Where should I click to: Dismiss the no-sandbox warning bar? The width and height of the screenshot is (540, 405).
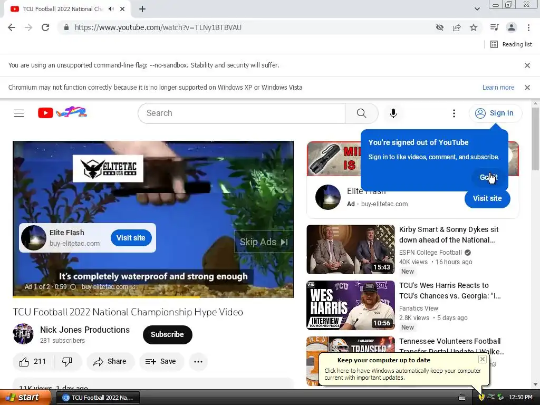click(x=527, y=65)
